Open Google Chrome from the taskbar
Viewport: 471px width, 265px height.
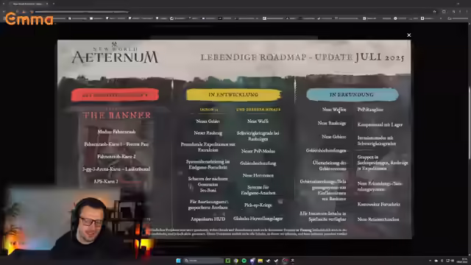coord(235,261)
